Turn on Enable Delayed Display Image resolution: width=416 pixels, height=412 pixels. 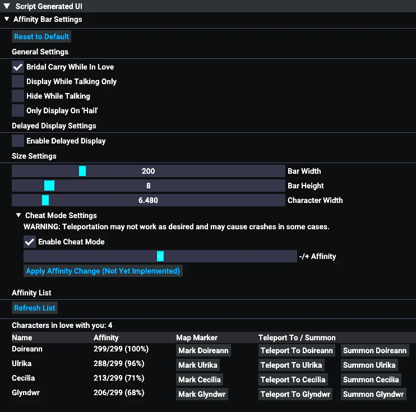(18, 141)
